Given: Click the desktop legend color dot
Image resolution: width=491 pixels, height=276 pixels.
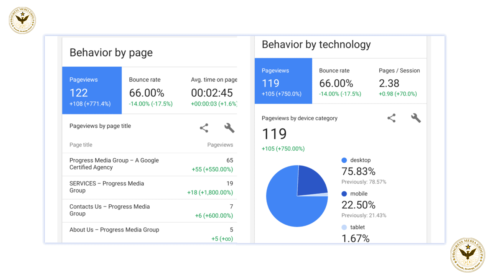Looking at the screenshot, I should [344, 160].
